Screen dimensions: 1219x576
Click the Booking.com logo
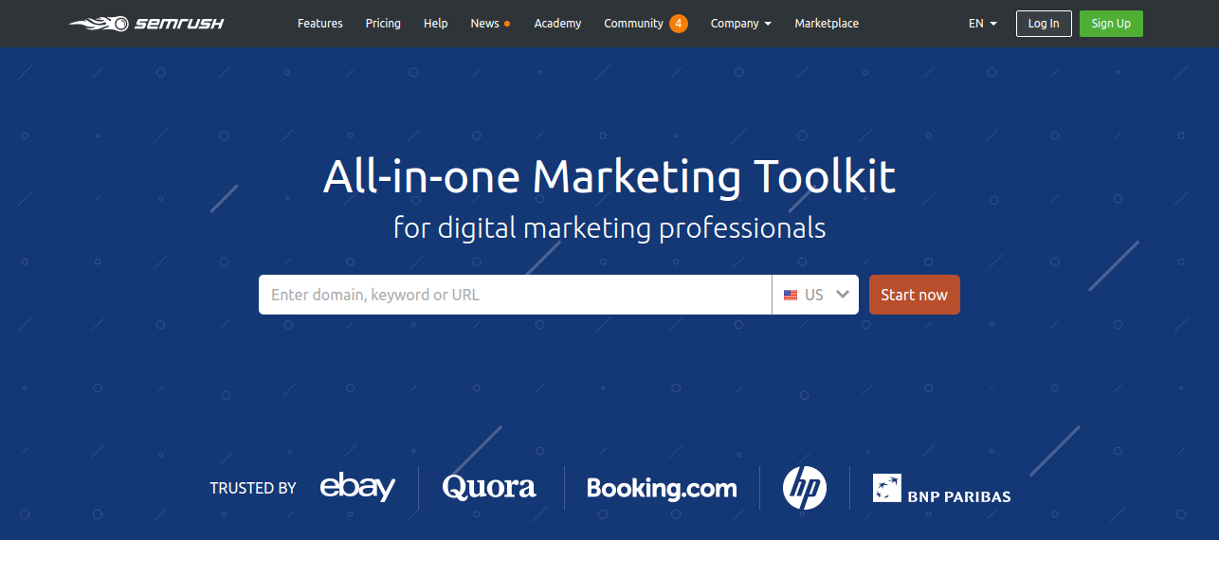662,488
